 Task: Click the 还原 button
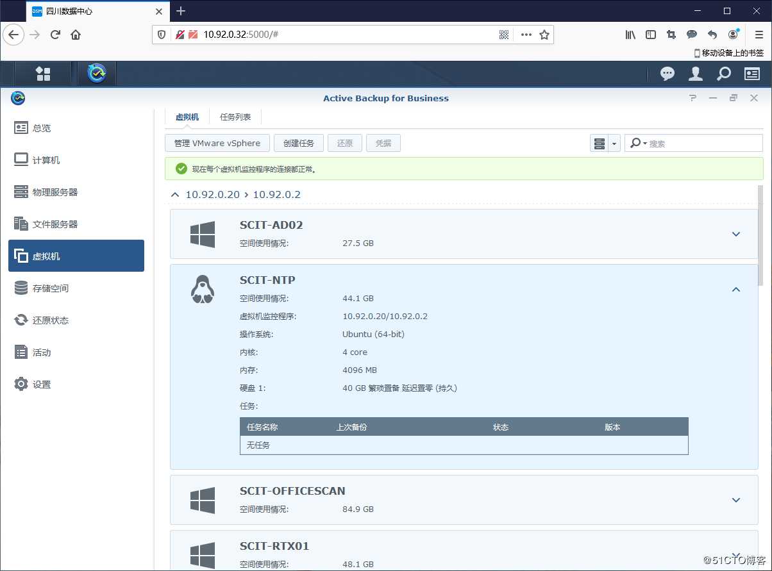pyautogui.click(x=345, y=143)
